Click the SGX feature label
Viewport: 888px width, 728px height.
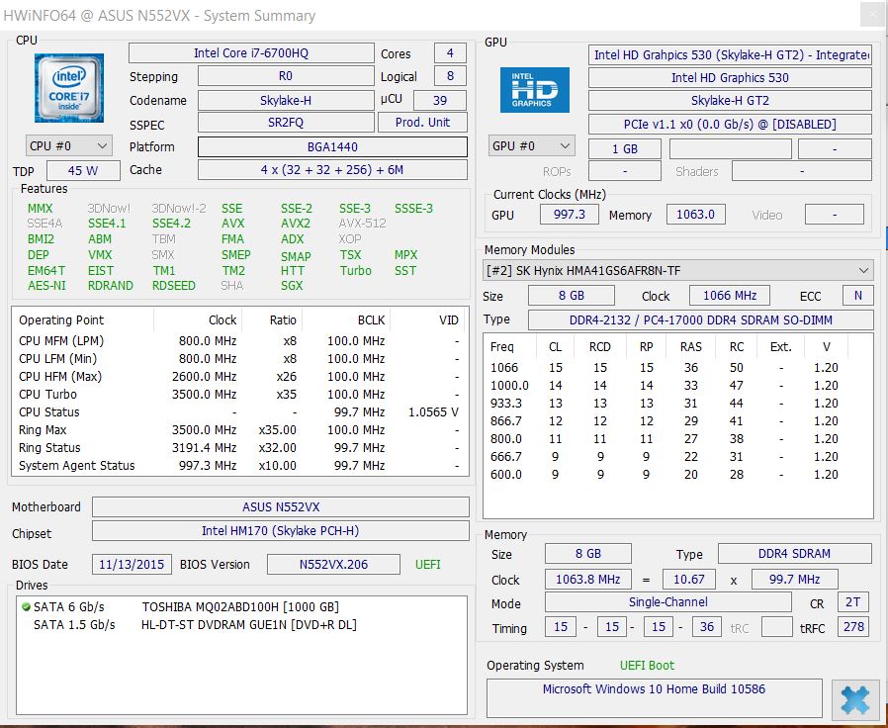[x=292, y=286]
